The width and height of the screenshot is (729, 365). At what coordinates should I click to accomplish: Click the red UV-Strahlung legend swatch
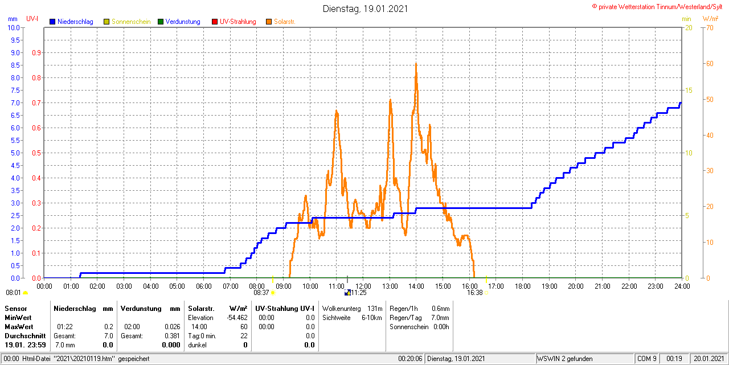[215, 22]
